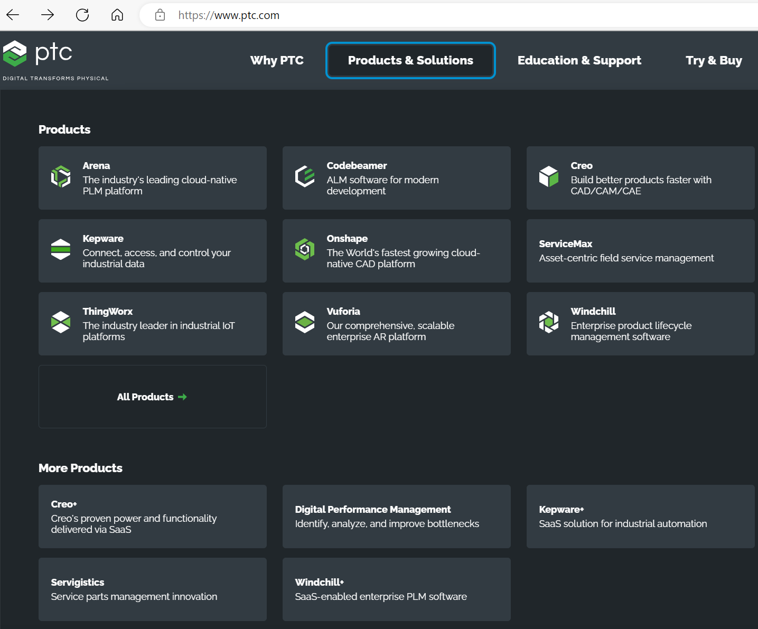Click the padlock site security icon

(x=160, y=15)
